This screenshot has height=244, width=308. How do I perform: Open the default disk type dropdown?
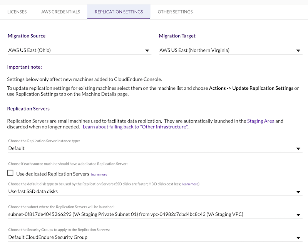pyautogui.click(x=154, y=191)
